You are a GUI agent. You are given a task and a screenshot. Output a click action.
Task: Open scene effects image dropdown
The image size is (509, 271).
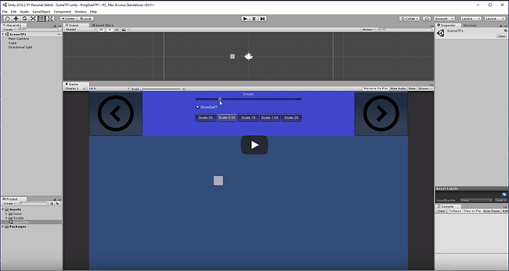(x=125, y=30)
